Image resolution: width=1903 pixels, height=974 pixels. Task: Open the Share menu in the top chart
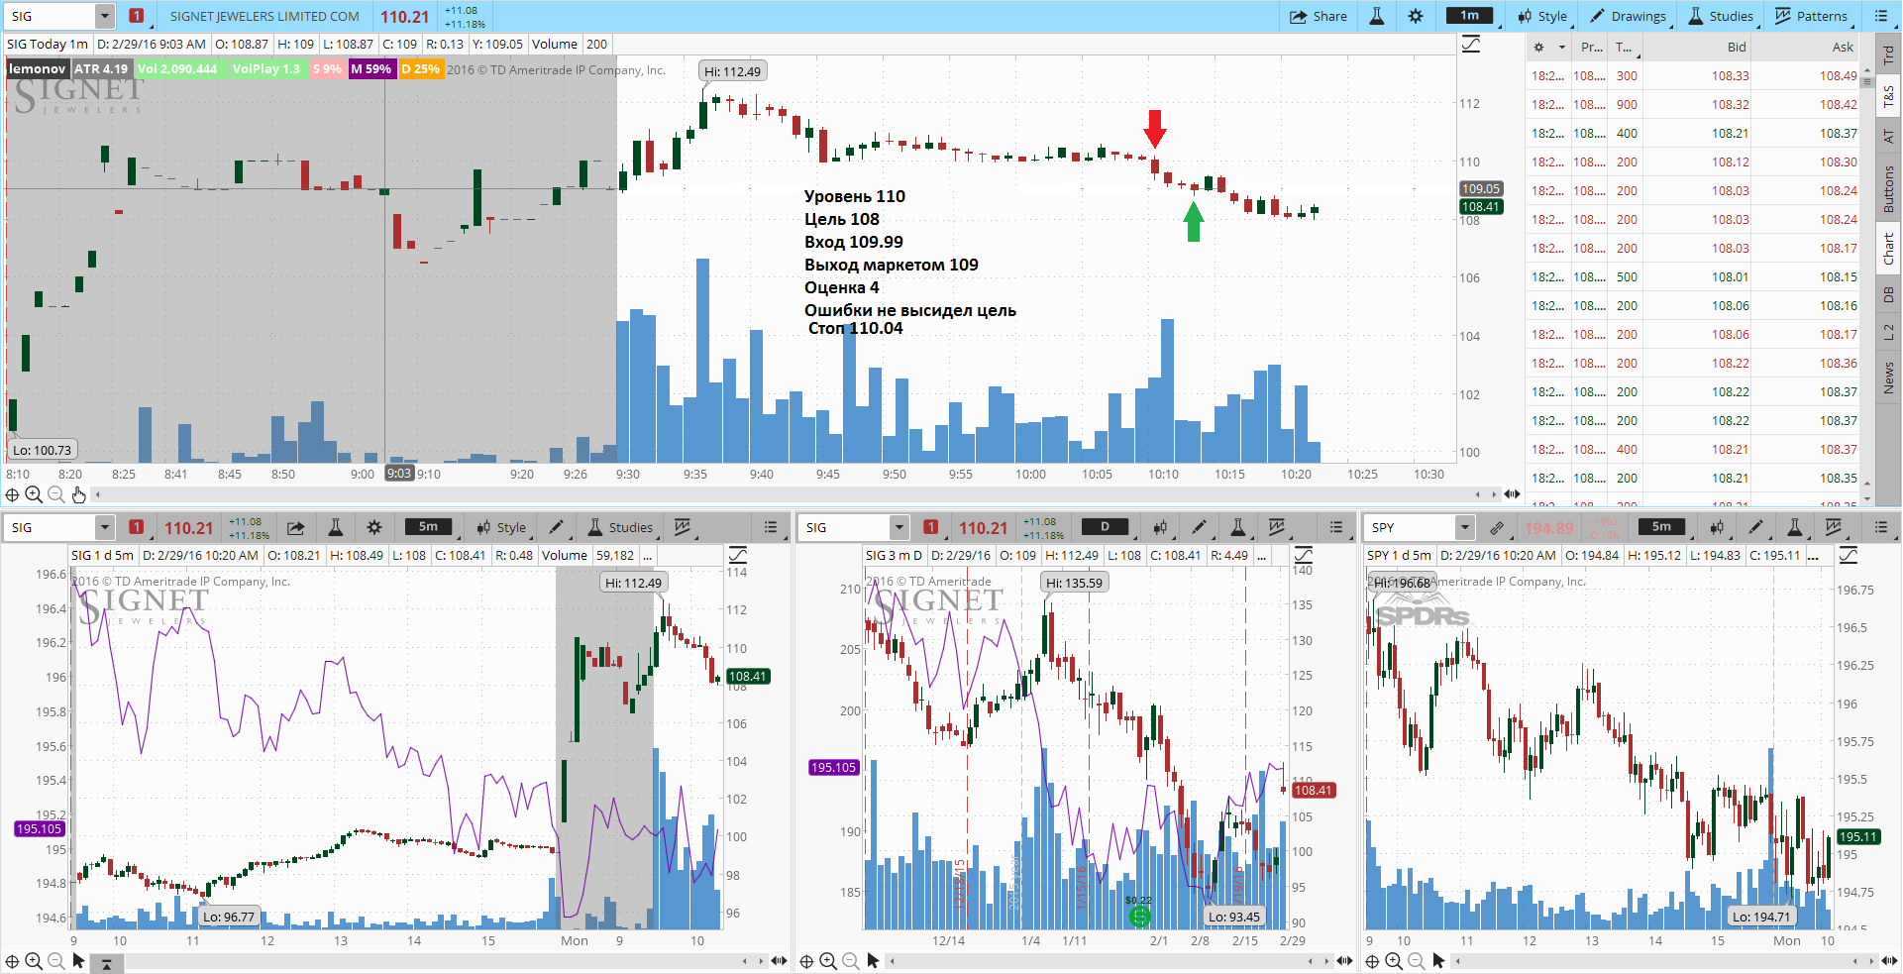click(x=1319, y=16)
